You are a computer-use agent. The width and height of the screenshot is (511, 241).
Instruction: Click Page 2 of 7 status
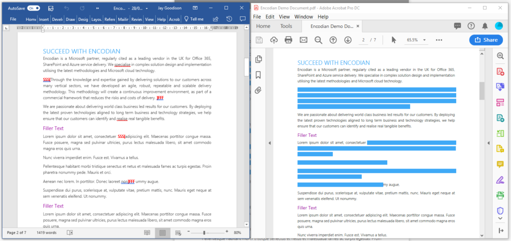(16, 233)
